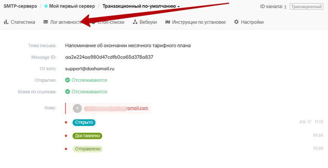Click the green checkmark in Клики по ссылкам row
The height and width of the screenshot is (168, 328).
tap(67, 91)
